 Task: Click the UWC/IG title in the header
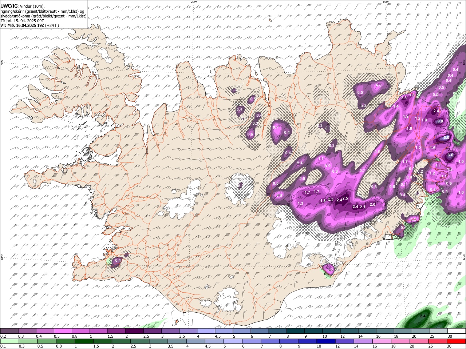(8, 6)
